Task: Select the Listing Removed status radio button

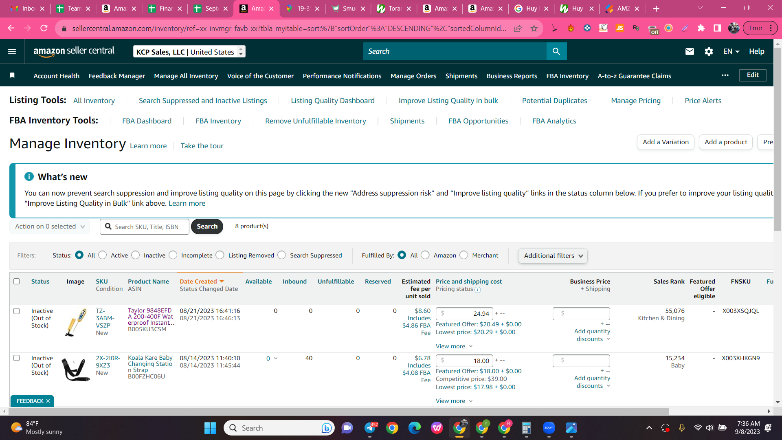Action: point(220,255)
